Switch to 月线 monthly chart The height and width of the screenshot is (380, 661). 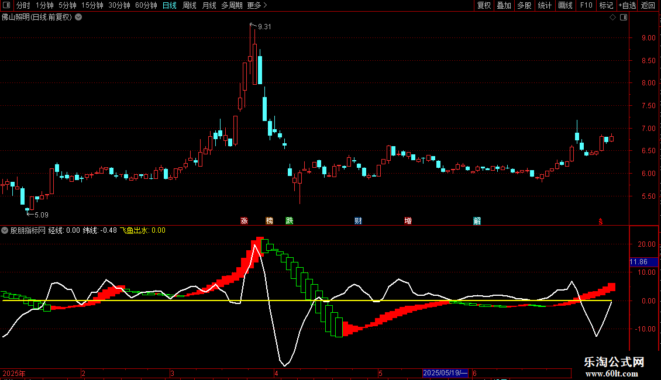coord(209,5)
